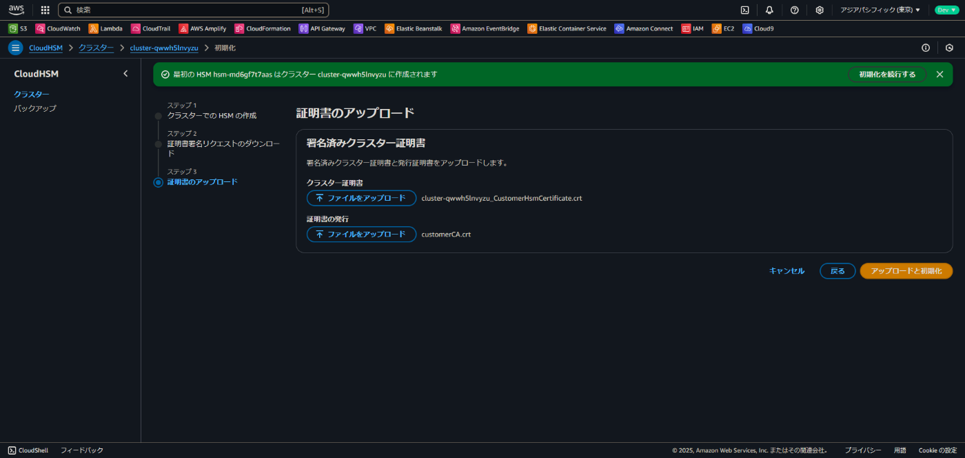Go to クラスター breadcrumb link
This screenshot has height=458, width=965.
(96, 48)
